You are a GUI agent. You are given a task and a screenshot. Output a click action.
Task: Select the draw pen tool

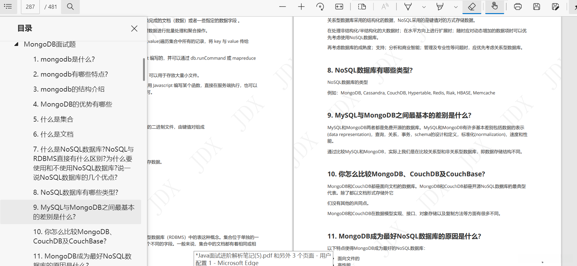click(x=408, y=7)
